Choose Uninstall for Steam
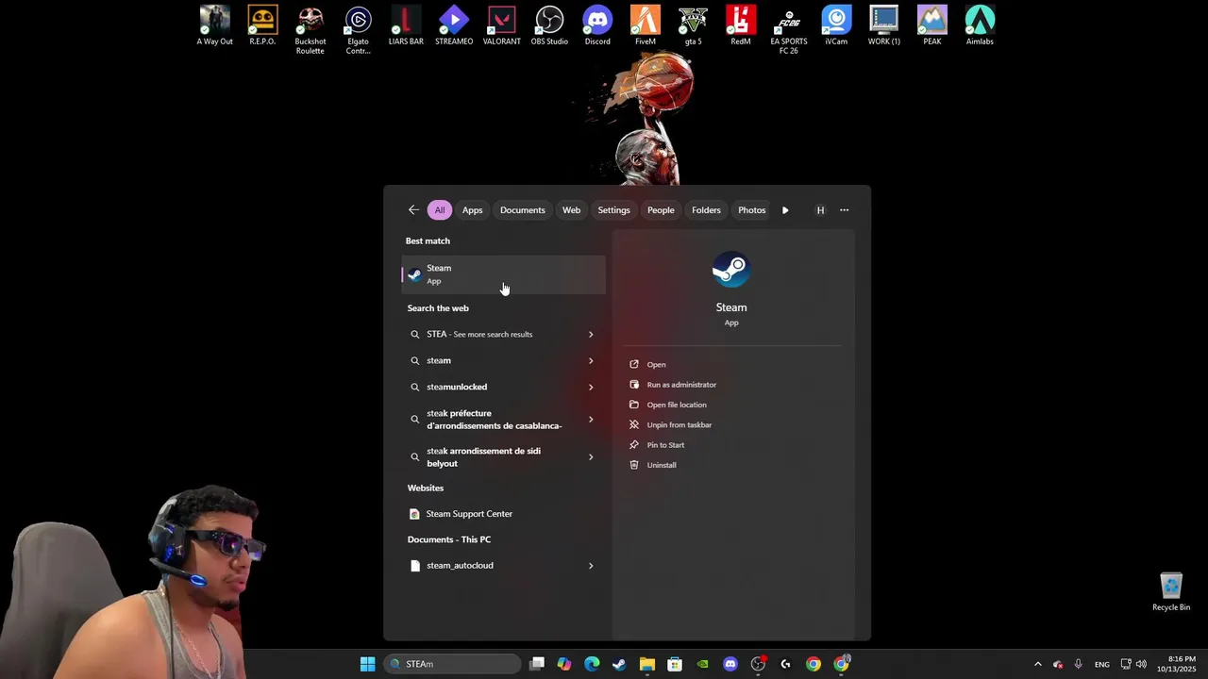This screenshot has height=679, width=1208. [x=662, y=465]
